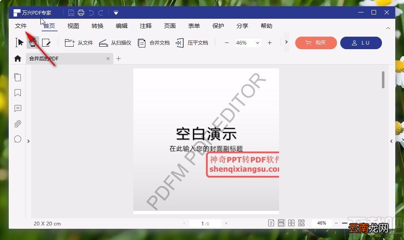404x240 pixels.
Task: Zoom out with status bar minus
Action: (x=336, y=223)
